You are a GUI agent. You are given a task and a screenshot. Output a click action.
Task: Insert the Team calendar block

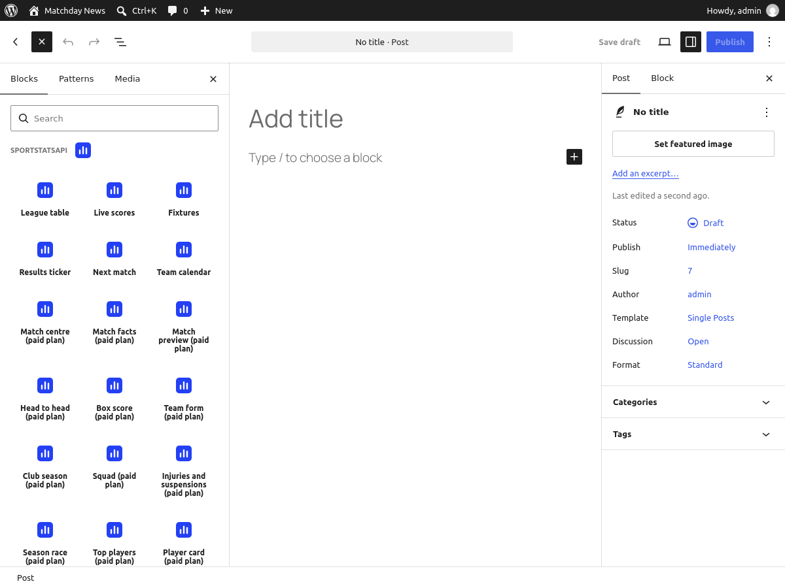(x=184, y=259)
